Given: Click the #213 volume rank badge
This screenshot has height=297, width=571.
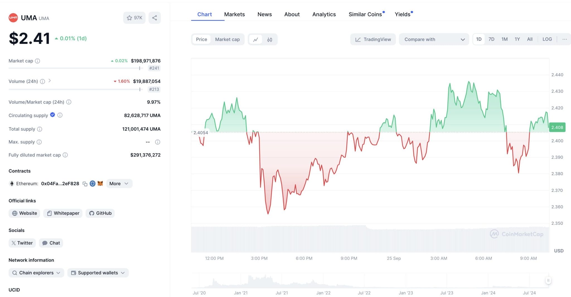Looking at the screenshot, I should pyautogui.click(x=154, y=89).
